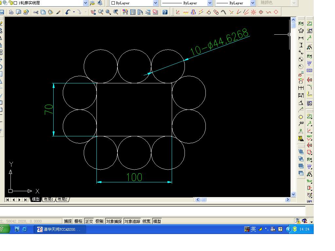335x251 pixels.
Task: Select the 70 height dimension text
Action: (x=49, y=109)
